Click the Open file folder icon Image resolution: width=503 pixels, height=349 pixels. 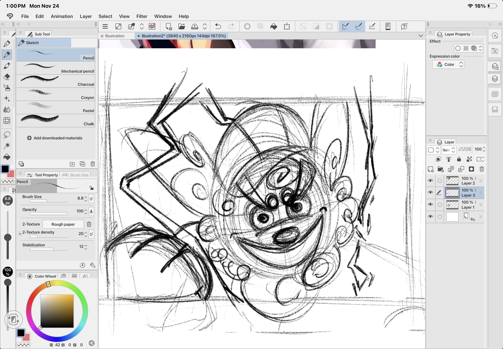click(182, 26)
